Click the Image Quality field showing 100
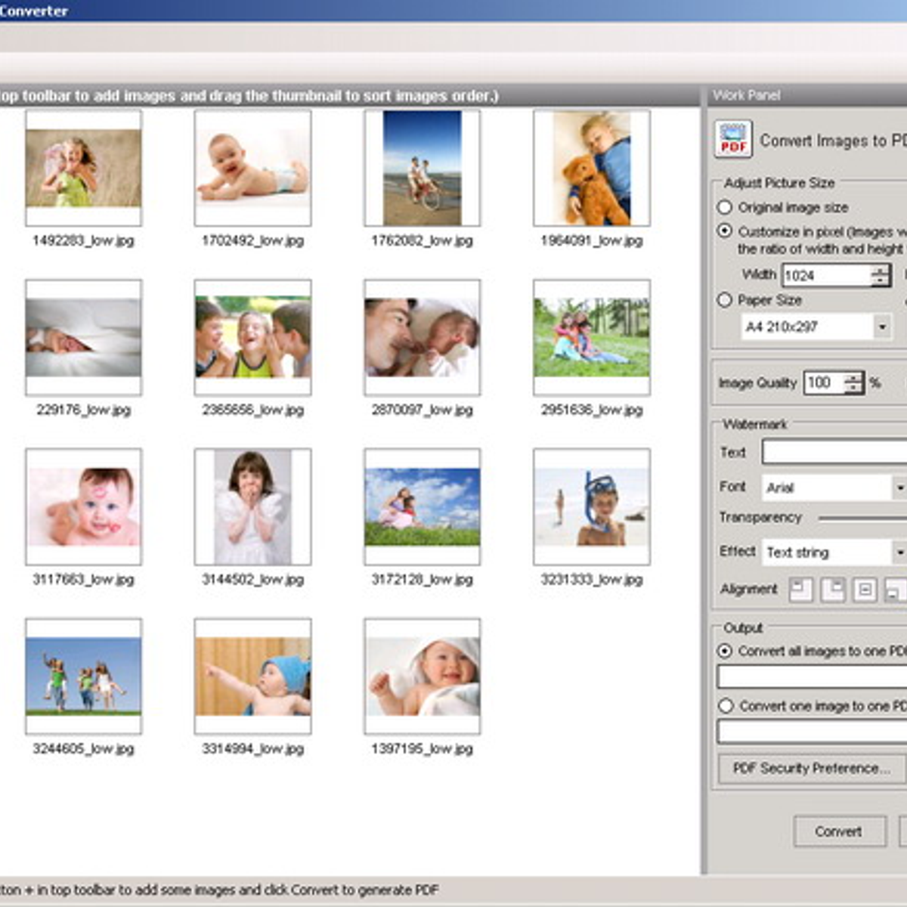The image size is (907, 907). 822,382
